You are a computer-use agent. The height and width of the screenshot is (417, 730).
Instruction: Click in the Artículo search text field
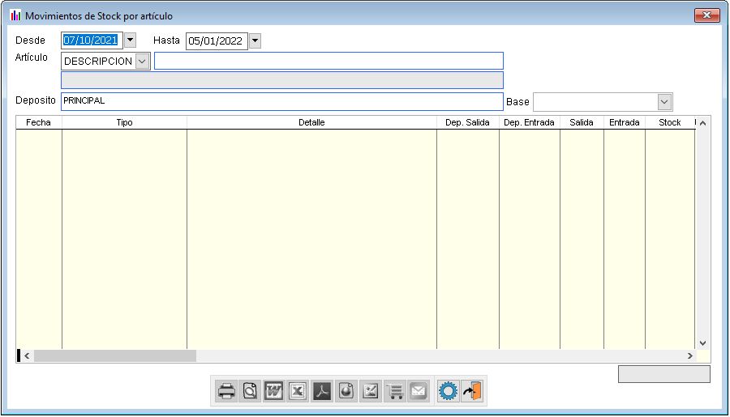tap(328, 62)
